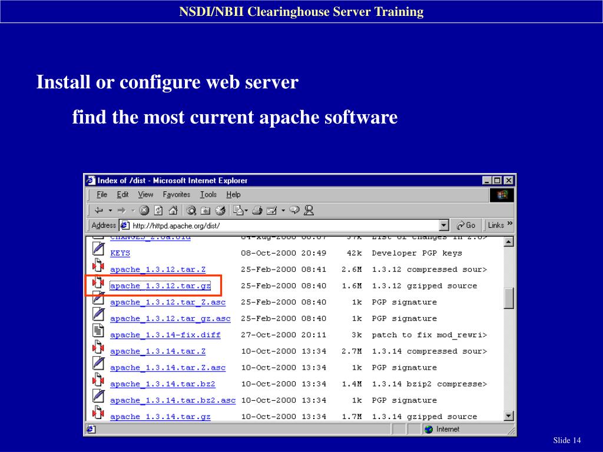603x452 pixels.
Task: Open the View menu
Action: [x=146, y=194]
